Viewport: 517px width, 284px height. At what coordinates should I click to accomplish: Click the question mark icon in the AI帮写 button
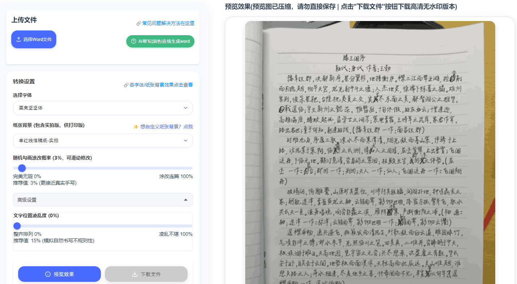(x=134, y=41)
